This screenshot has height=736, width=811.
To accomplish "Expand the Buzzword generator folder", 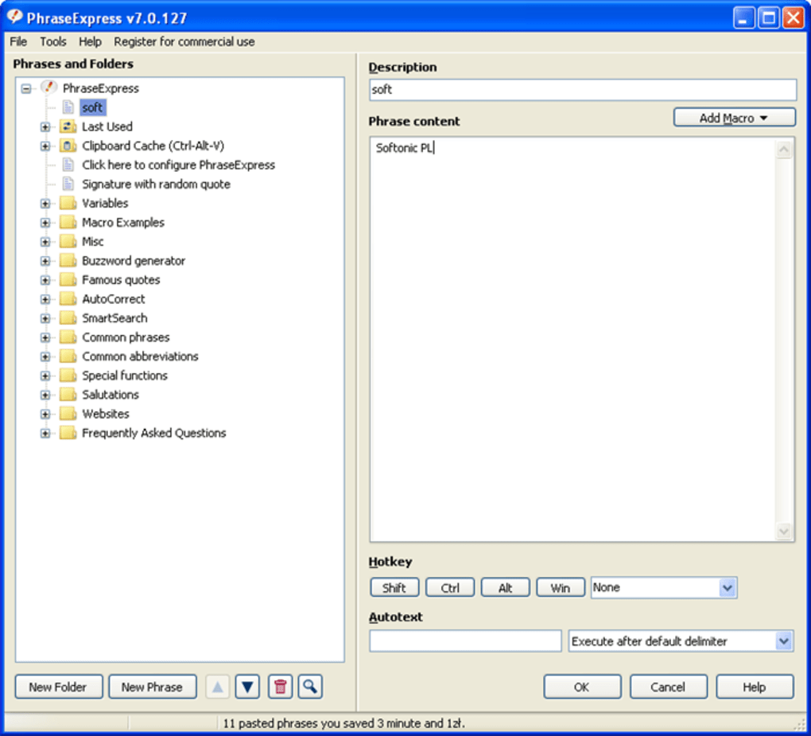I will (x=45, y=261).
